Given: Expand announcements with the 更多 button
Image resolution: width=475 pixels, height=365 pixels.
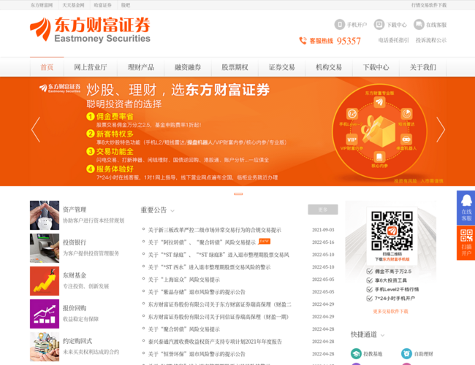Looking at the screenshot, I should 322,210.
